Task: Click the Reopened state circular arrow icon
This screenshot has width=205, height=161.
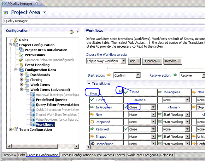Action: (92, 122)
